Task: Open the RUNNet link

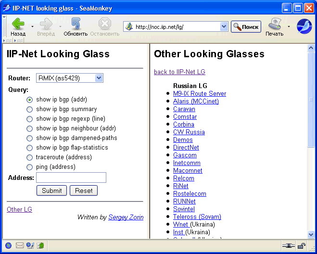Action: [x=184, y=201]
